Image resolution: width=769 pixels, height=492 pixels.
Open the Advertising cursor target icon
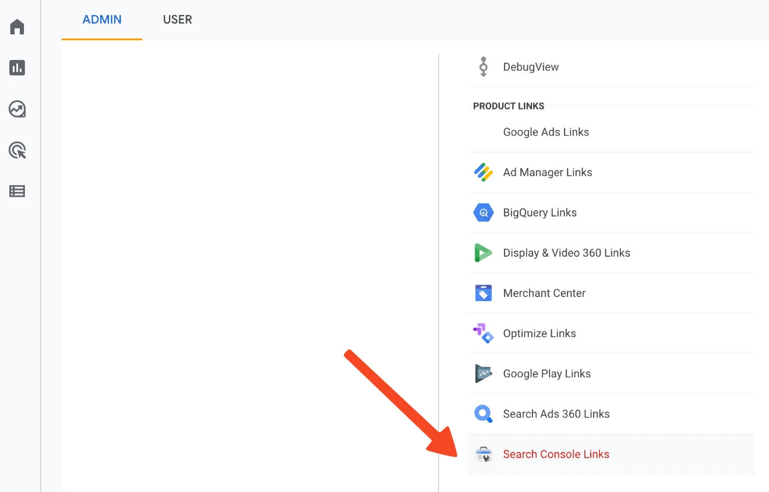[17, 150]
